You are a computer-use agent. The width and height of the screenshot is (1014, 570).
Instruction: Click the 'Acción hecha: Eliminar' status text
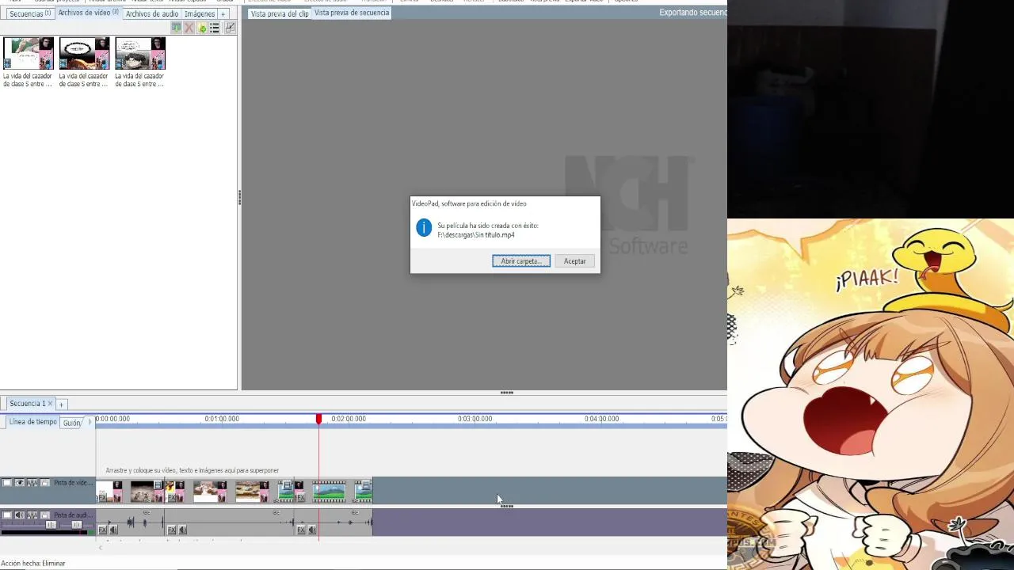33,564
